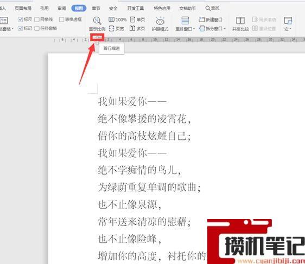
Task: Click the line 绝不学痴情的鸟儿
Action: (x=139, y=170)
